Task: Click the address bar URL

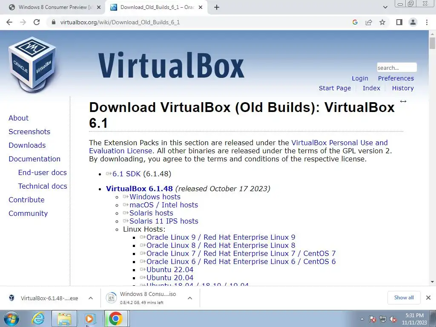Action: point(120,22)
